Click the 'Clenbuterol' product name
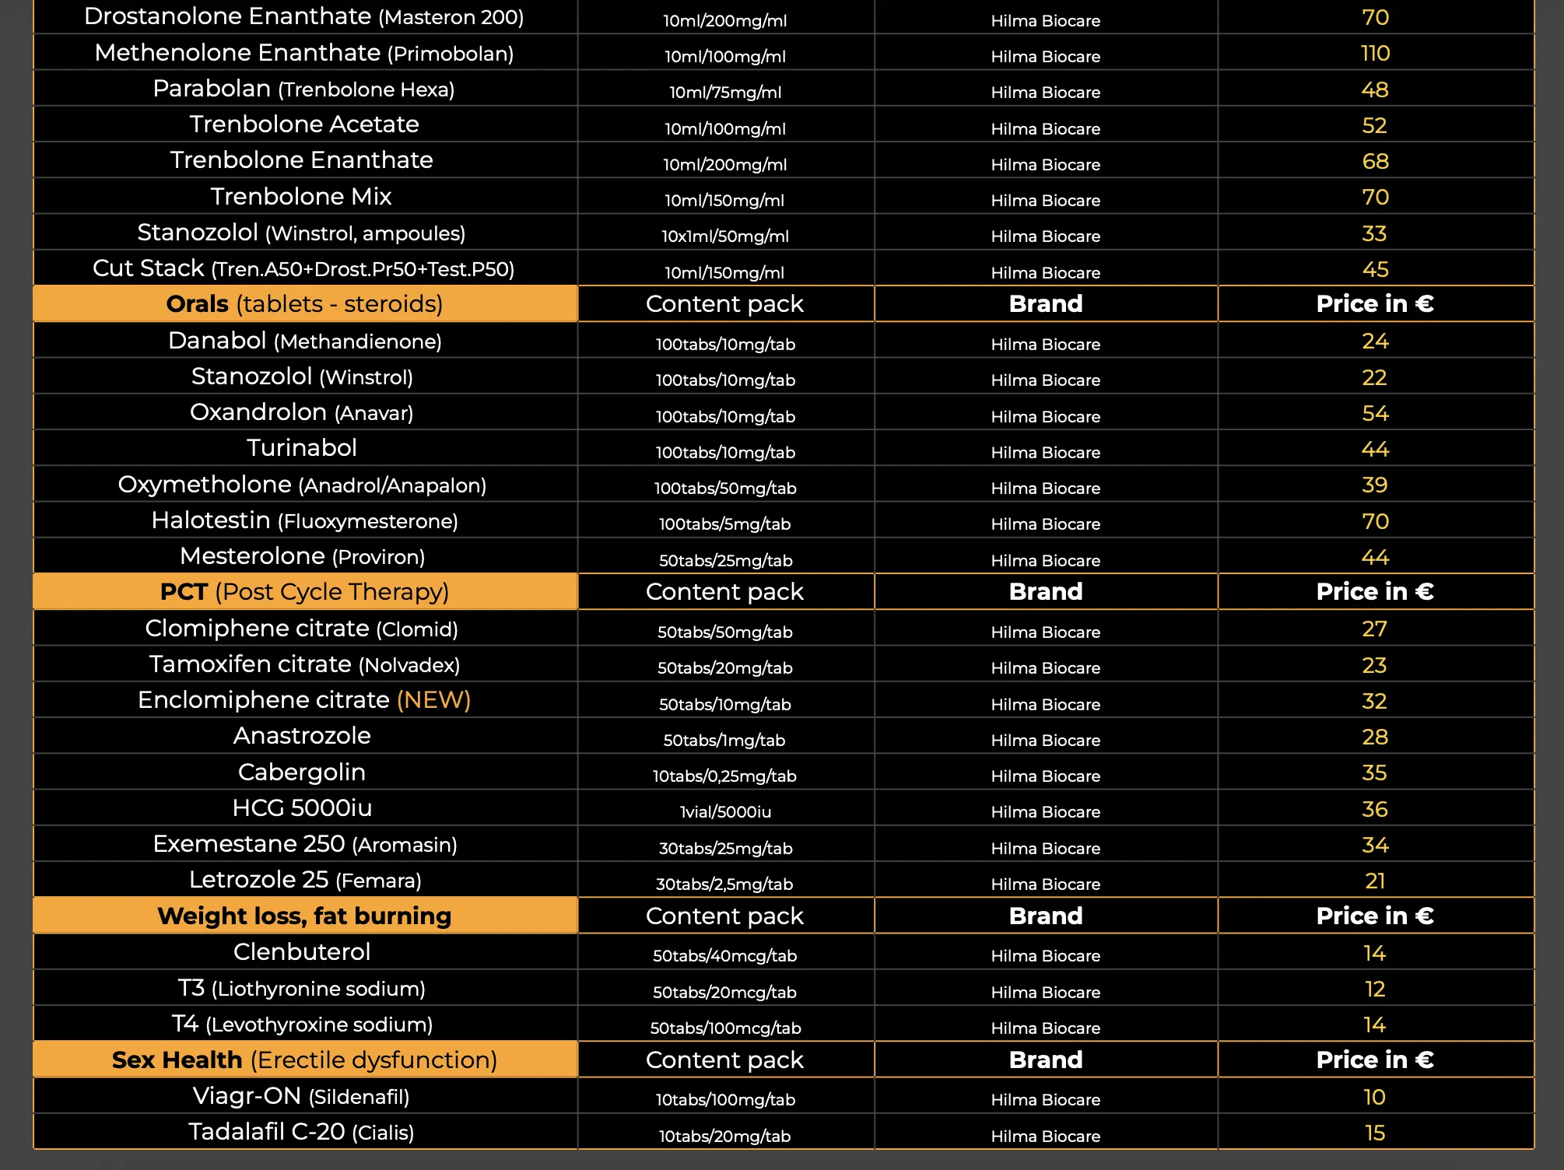1564x1170 pixels. click(x=302, y=952)
